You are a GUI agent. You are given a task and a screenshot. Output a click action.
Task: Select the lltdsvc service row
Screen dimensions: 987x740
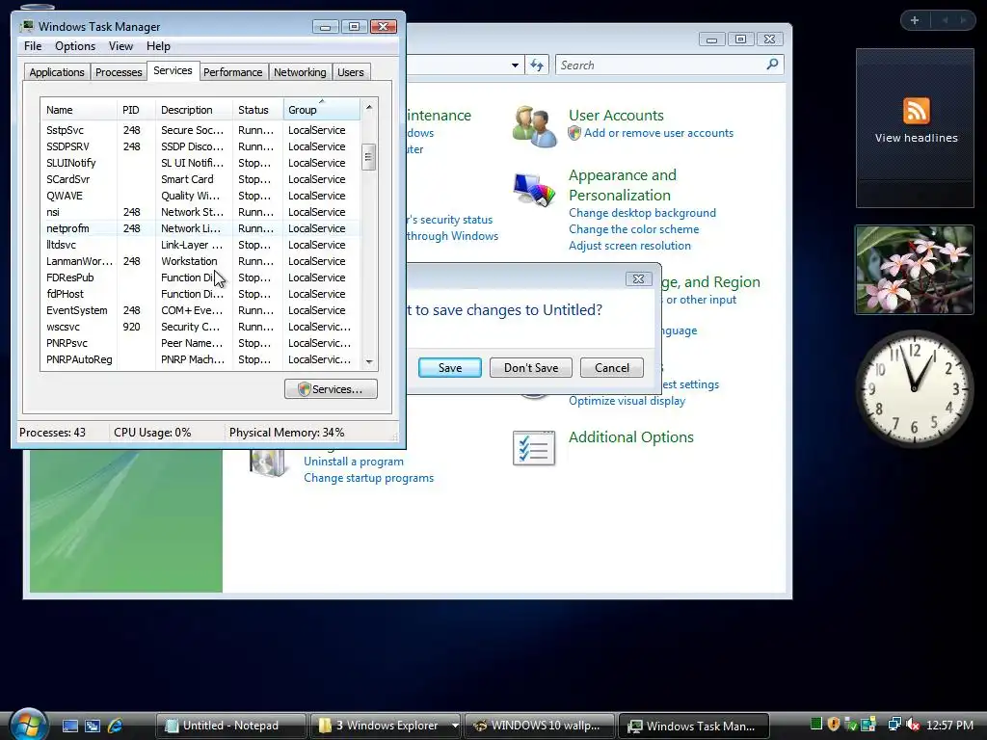click(x=200, y=245)
